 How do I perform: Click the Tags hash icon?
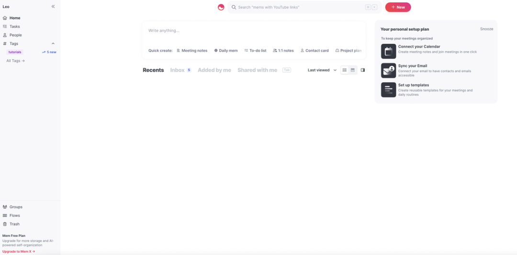tap(5, 43)
